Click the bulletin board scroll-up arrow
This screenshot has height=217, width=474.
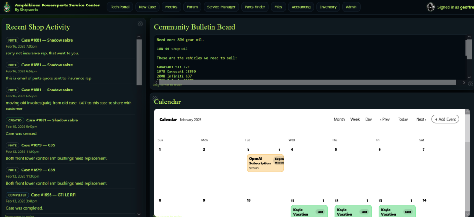pyautogui.click(x=470, y=38)
